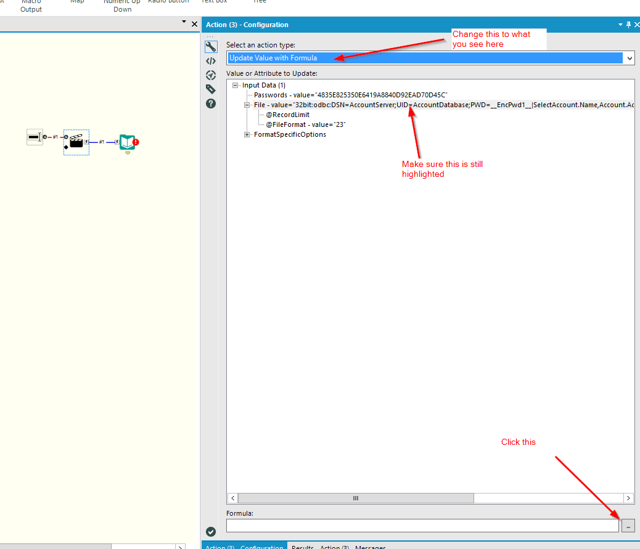
Task: Open the XML code view icon
Action: [x=211, y=60]
